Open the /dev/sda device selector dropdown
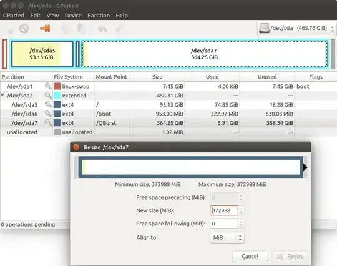The width and height of the screenshot is (337, 266). (x=296, y=28)
